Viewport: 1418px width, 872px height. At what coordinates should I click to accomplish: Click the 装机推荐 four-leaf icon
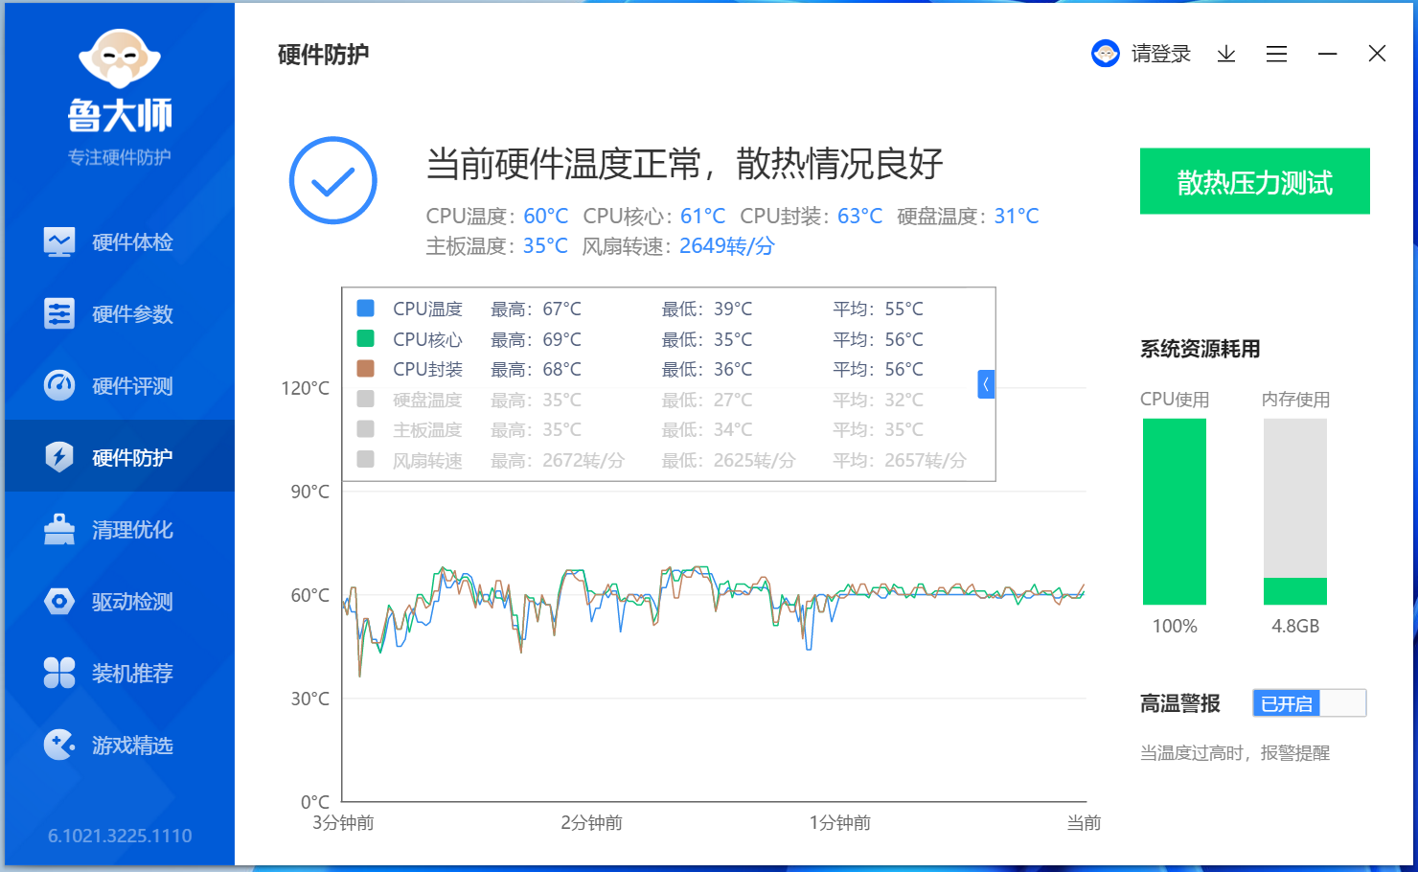(59, 673)
